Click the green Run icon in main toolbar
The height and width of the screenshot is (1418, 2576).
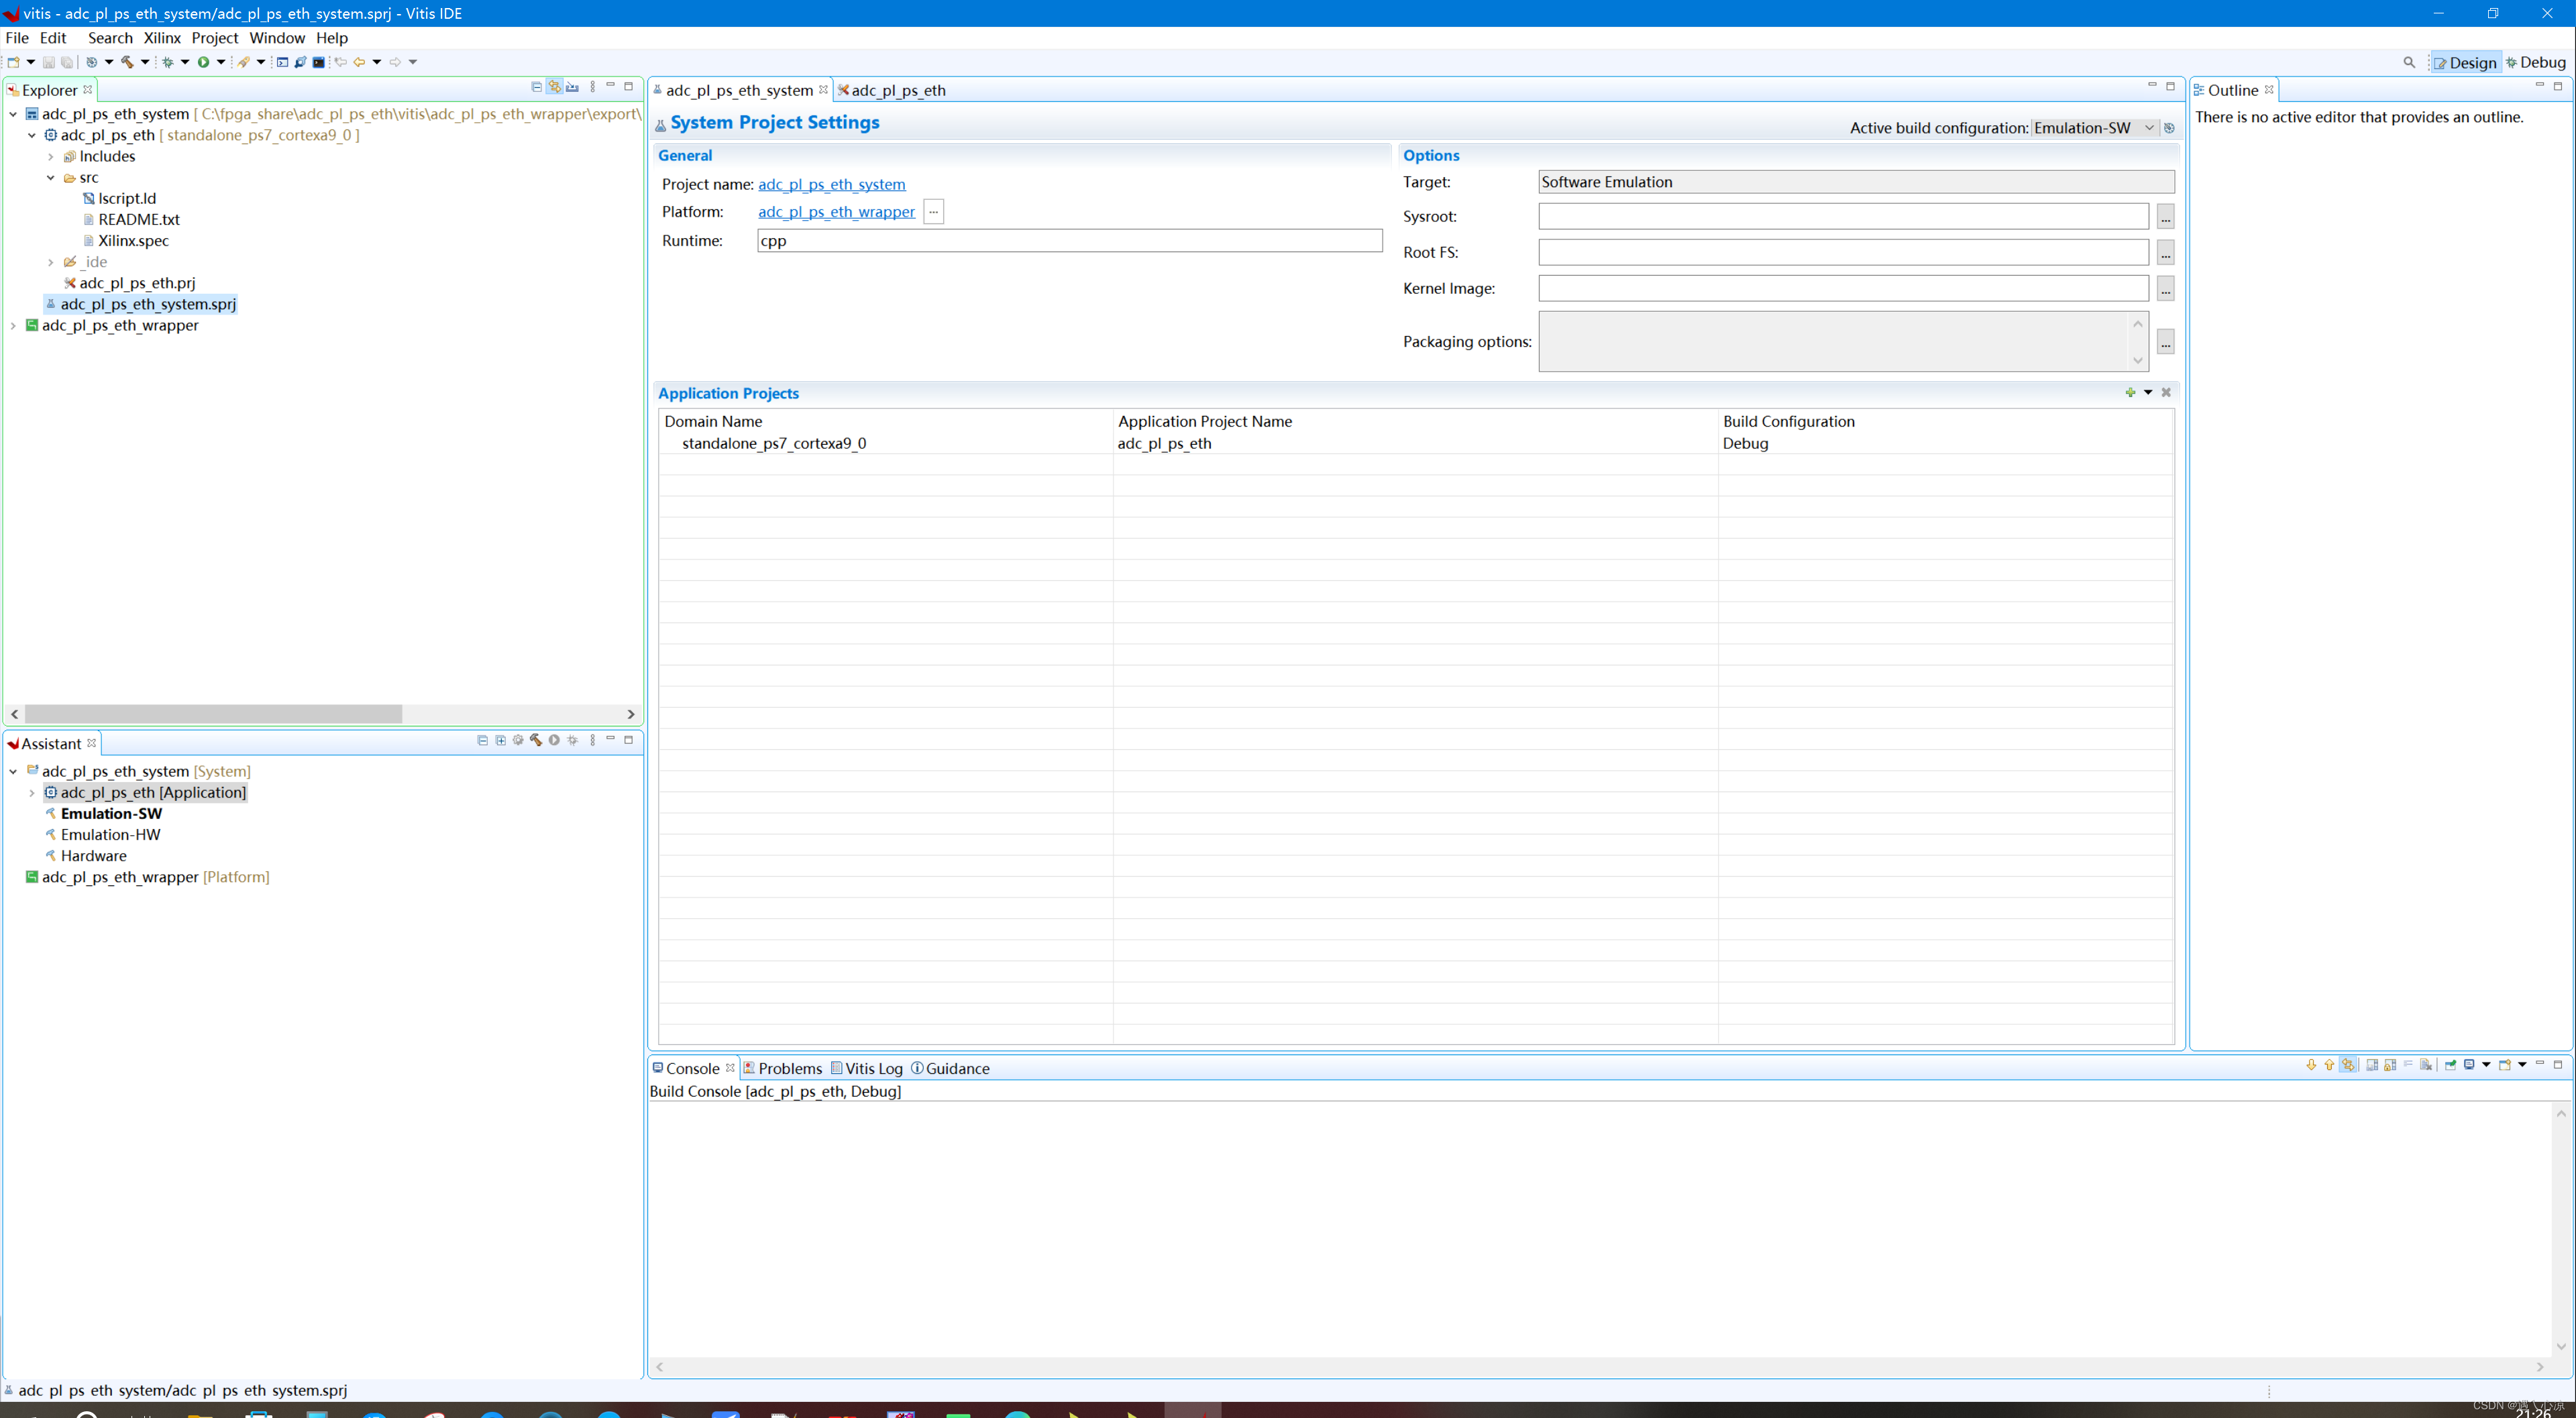[x=203, y=62]
